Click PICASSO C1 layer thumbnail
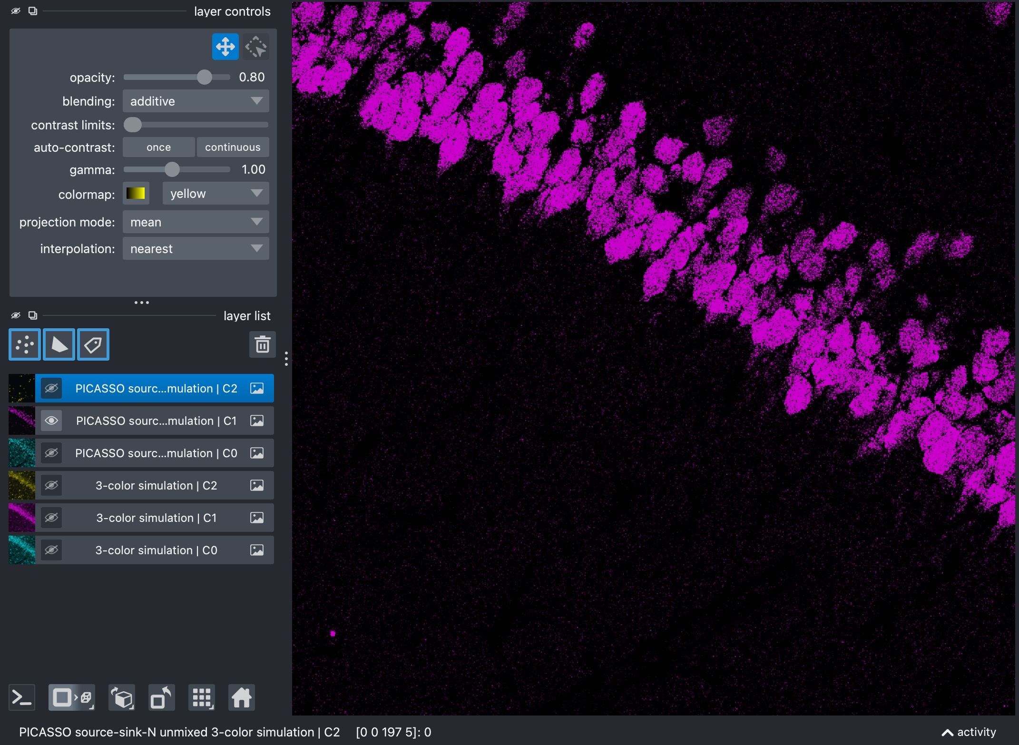The width and height of the screenshot is (1019, 745). coord(22,421)
